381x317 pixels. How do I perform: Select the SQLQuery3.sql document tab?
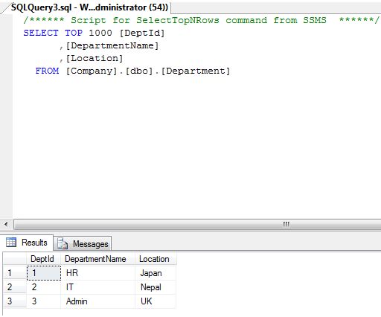click(89, 7)
